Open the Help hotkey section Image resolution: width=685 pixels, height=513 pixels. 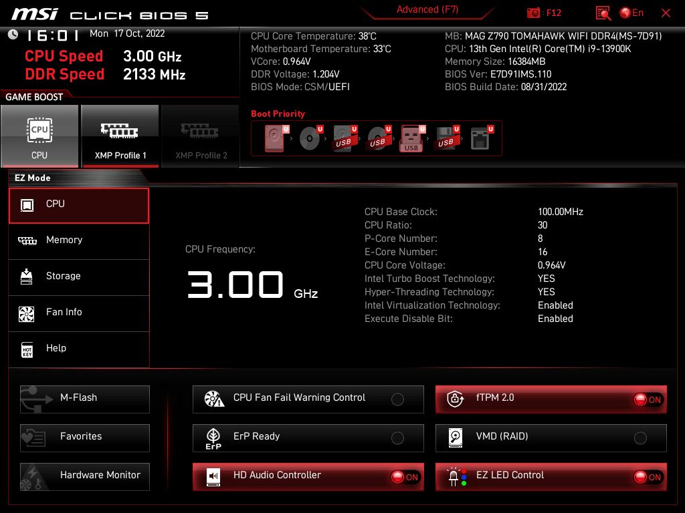pyautogui.click(x=79, y=349)
